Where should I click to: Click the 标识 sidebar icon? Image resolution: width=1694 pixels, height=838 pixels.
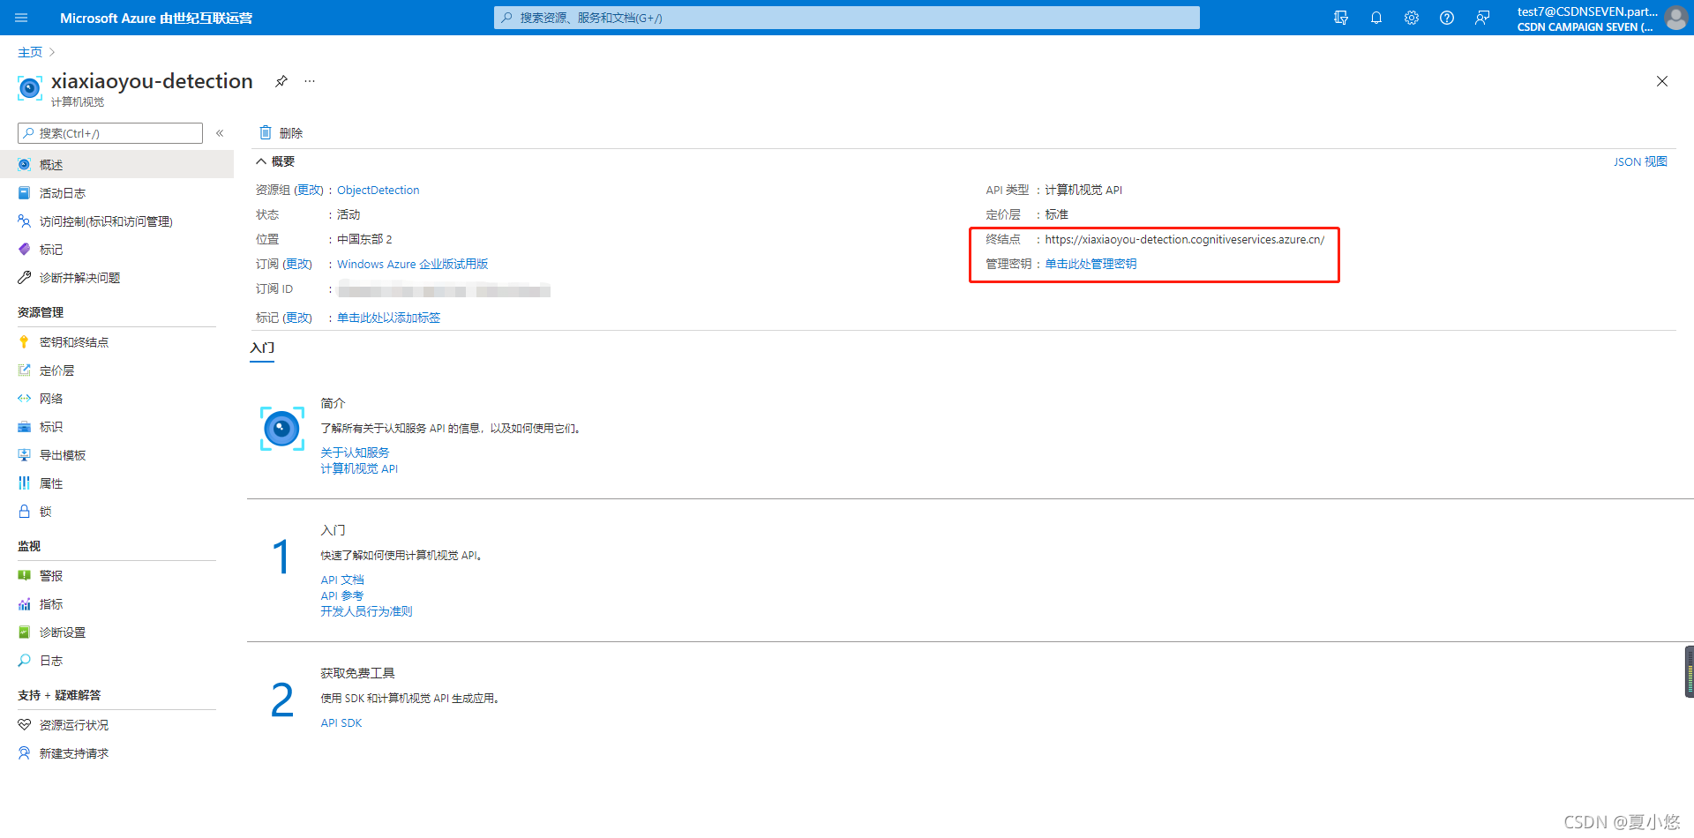pyautogui.click(x=24, y=427)
